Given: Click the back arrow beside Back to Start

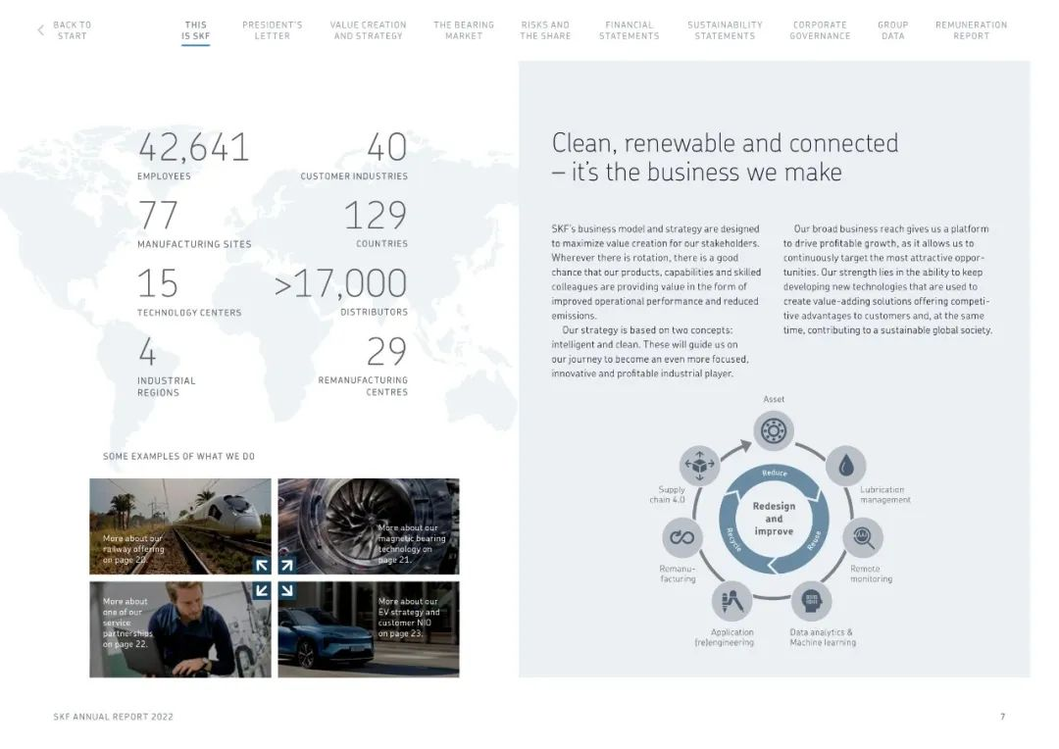Looking at the screenshot, I should click(41, 30).
